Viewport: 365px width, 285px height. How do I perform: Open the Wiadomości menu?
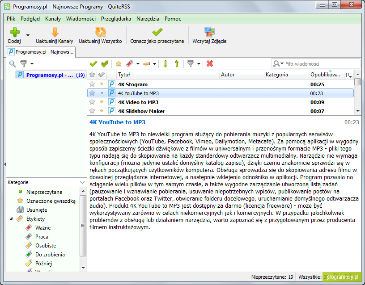click(x=81, y=19)
